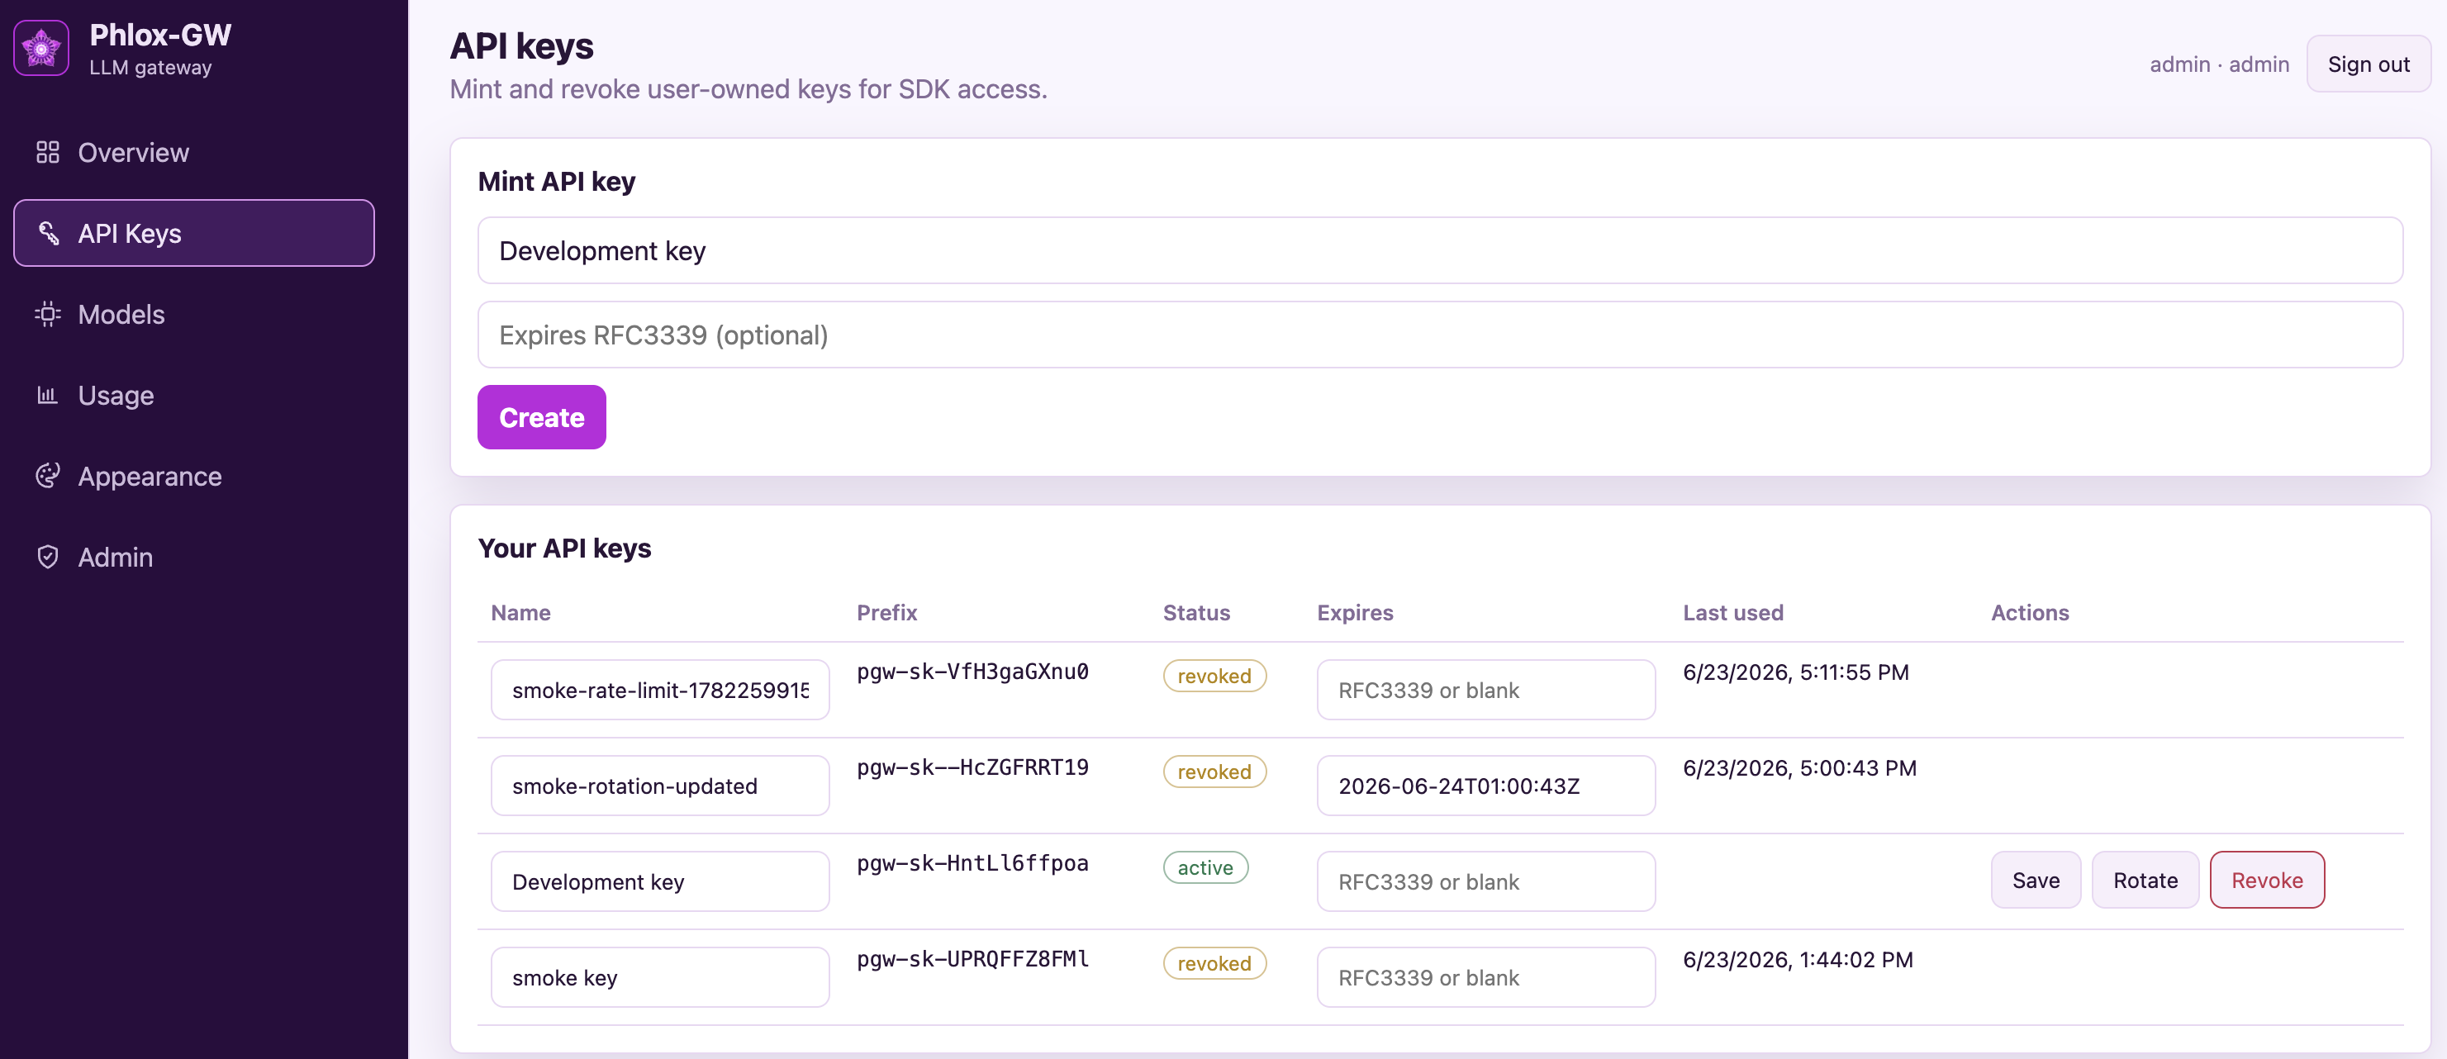This screenshot has height=1059, width=2447.
Task: Click expires field of Development key row
Action: click(x=1485, y=881)
